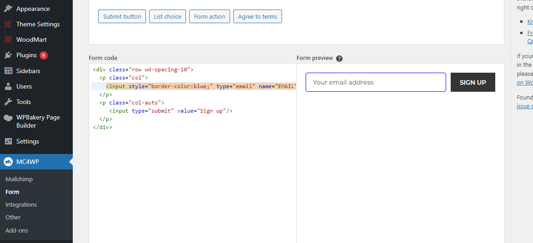Click the WPBakery Page Builder icon
Image resolution: width=533 pixels, height=243 pixels.
[x=8, y=118]
